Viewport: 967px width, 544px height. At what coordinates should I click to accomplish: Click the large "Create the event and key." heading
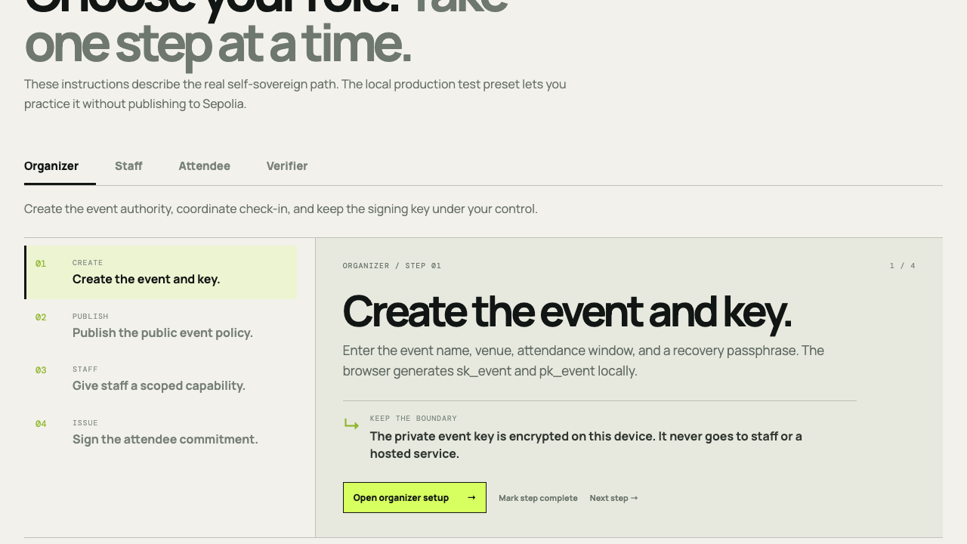[x=567, y=311]
